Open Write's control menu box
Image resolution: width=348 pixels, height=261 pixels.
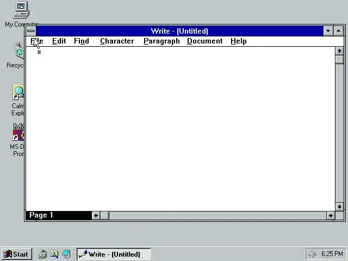[31, 31]
